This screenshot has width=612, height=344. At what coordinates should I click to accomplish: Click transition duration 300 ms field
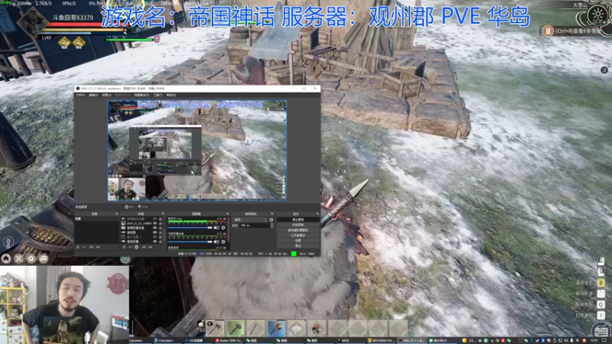(x=255, y=226)
